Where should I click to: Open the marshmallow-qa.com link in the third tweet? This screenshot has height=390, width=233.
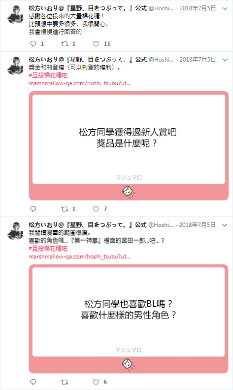click(x=79, y=256)
